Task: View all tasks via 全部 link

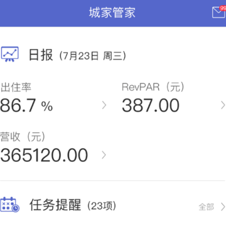Action: point(206,207)
